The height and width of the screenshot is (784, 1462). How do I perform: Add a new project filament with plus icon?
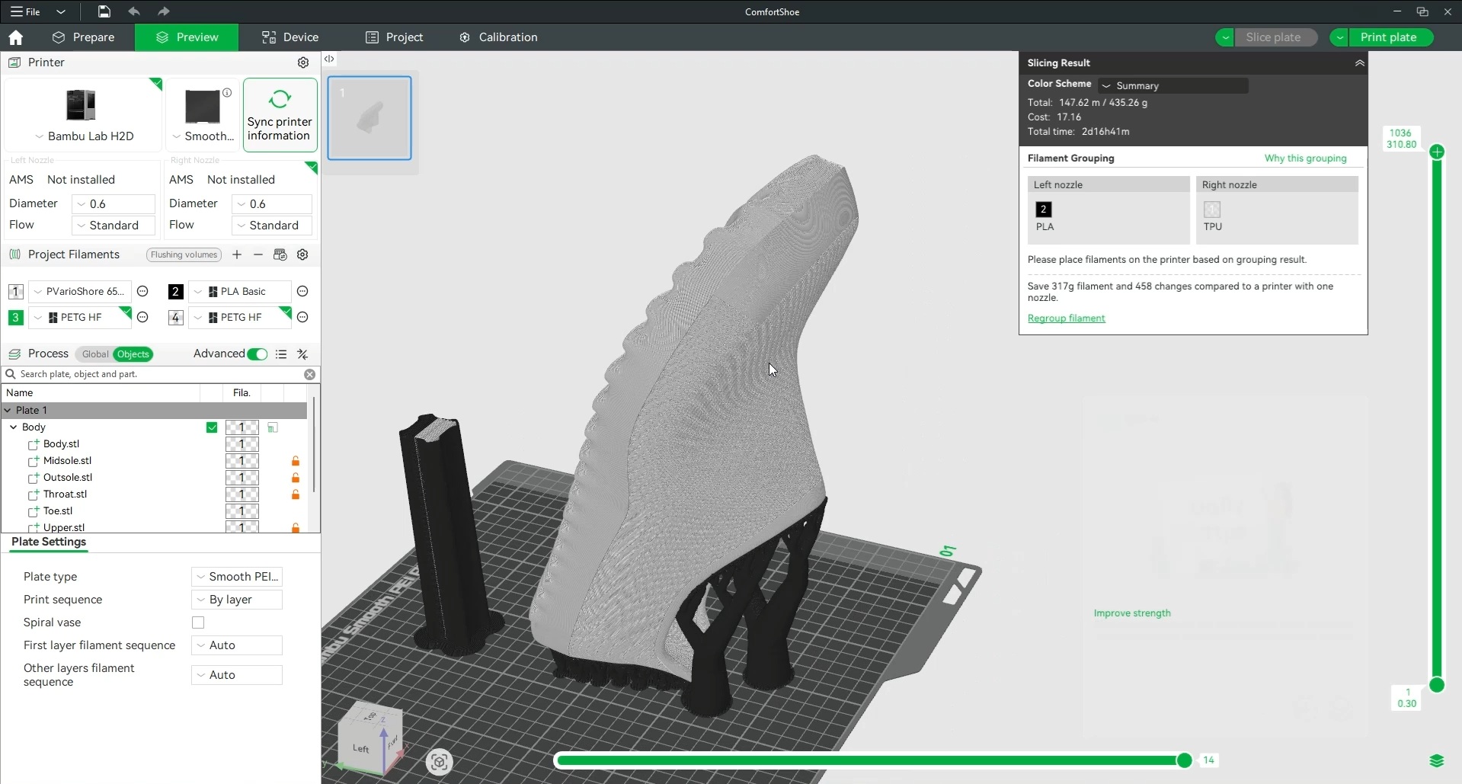click(237, 254)
